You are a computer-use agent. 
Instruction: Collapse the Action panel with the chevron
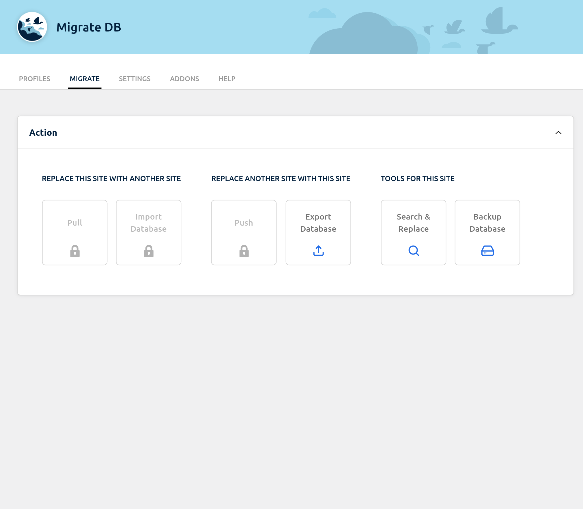558,133
